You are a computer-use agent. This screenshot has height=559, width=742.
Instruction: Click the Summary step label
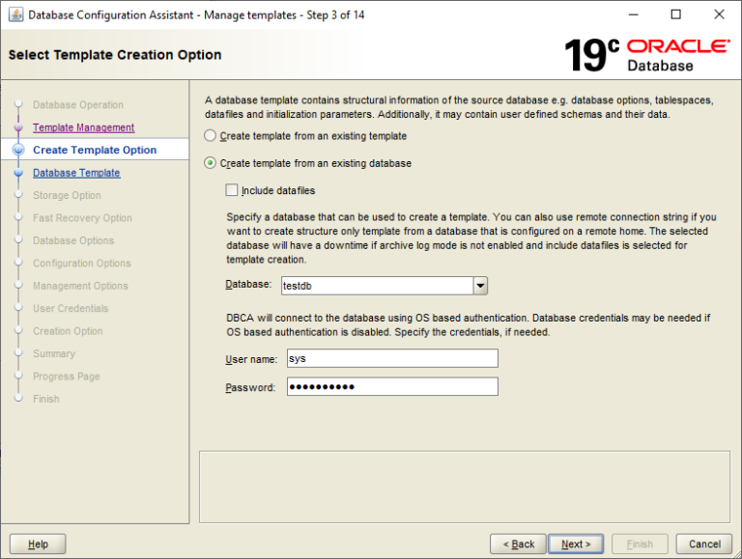pyautogui.click(x=54, y=353)
